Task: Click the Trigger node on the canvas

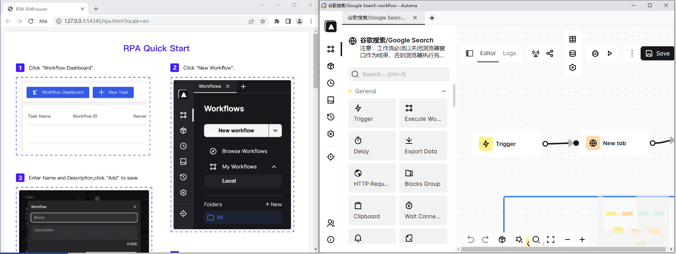Action: 505,144
